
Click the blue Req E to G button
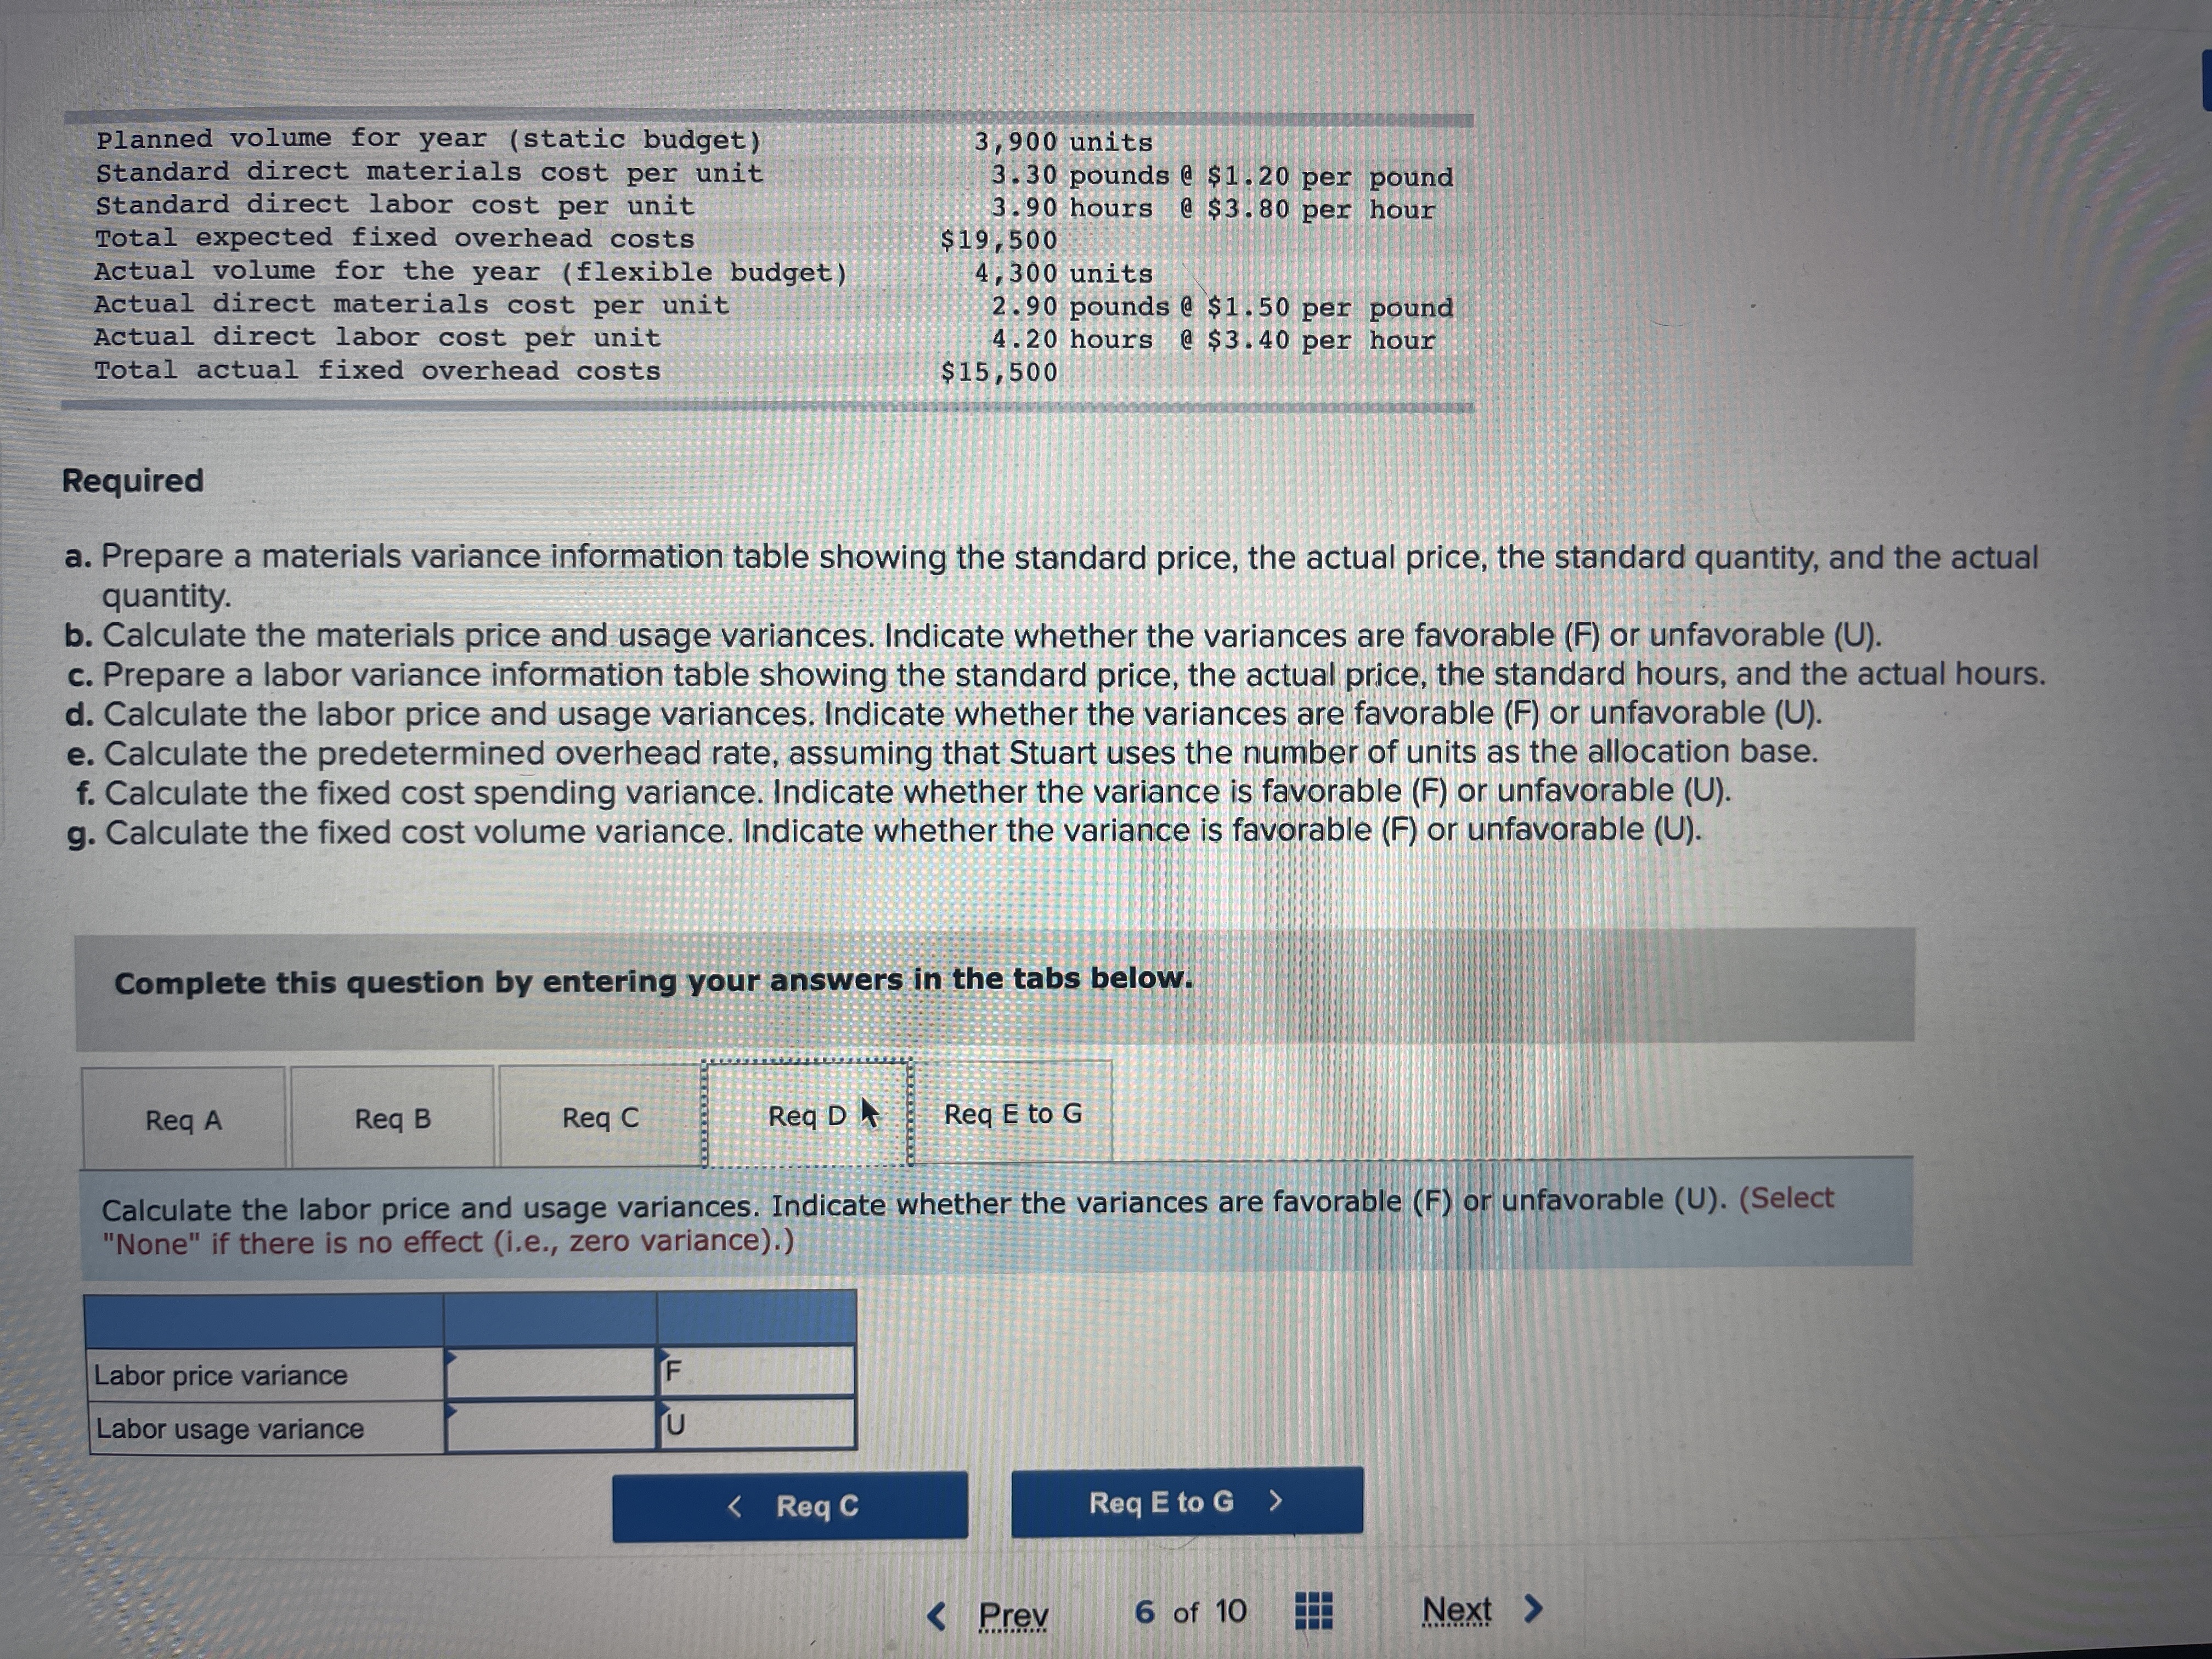tap(1186, 1502)
